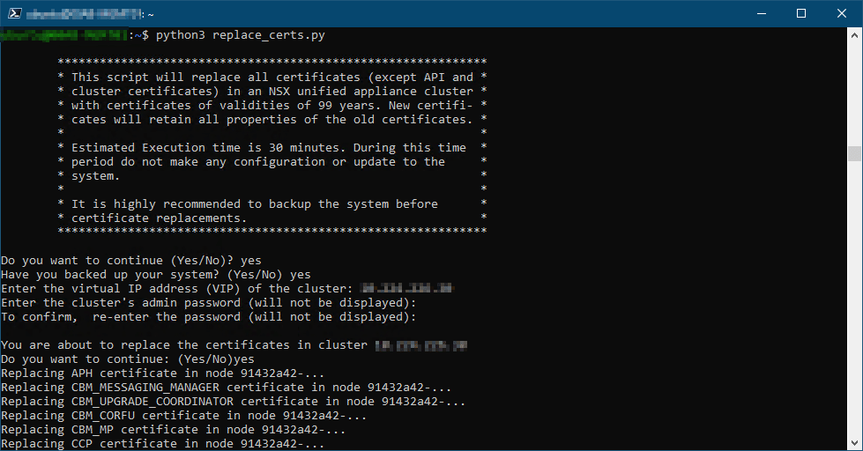Click the python3 replace_certs.py command text

tap(240, 35)
